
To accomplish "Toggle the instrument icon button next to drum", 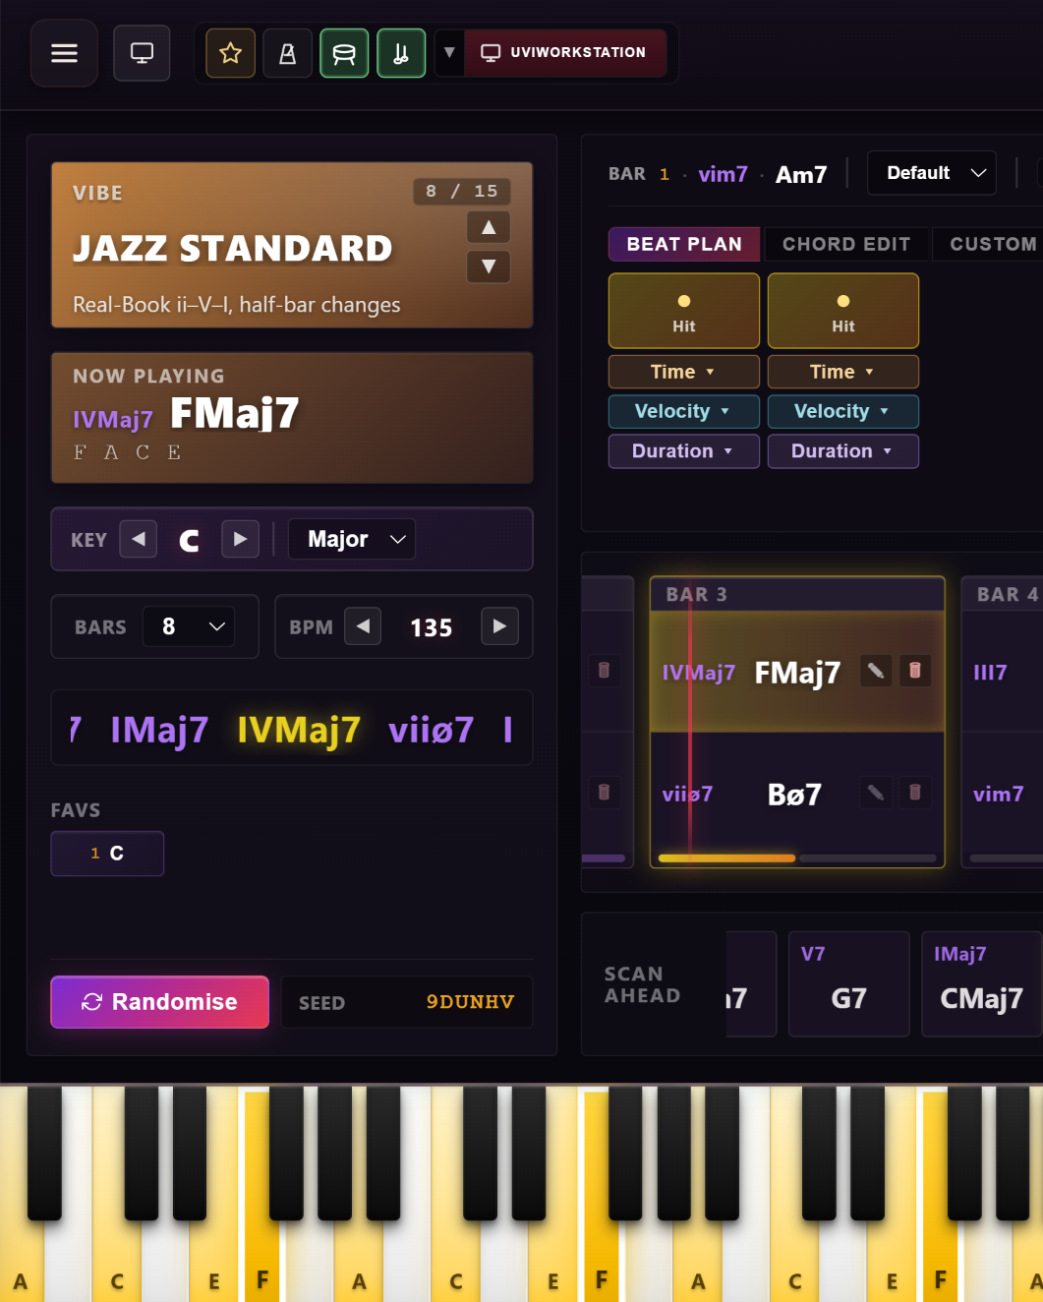I will (x=401, y=53).
